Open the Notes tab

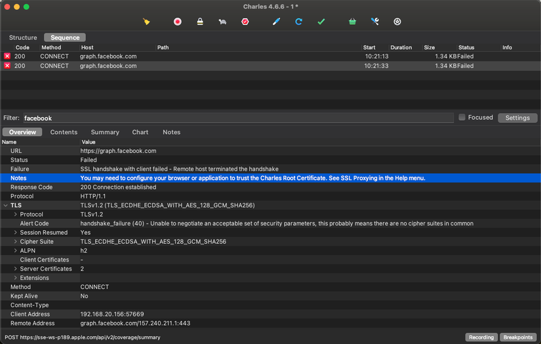tap(171, 132)
